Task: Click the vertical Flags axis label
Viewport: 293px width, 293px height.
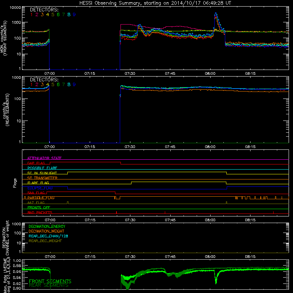Action: [15, 183]
